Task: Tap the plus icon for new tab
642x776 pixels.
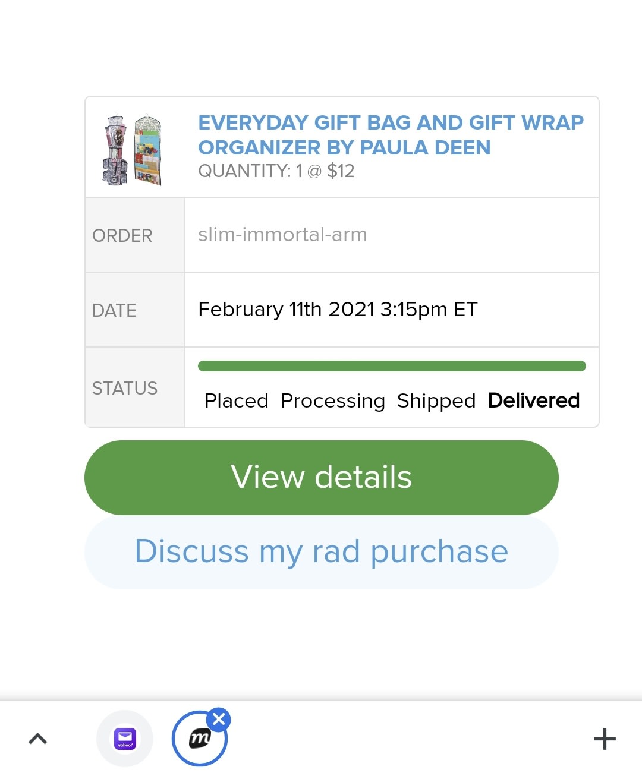Action: (605, 739)
